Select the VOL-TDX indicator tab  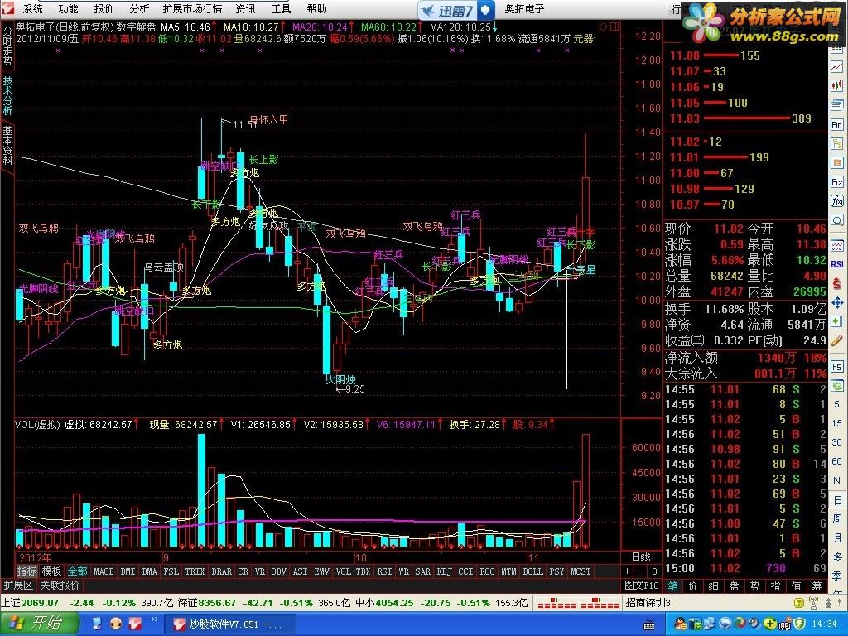pyautogui.click(x=353, y=571)
